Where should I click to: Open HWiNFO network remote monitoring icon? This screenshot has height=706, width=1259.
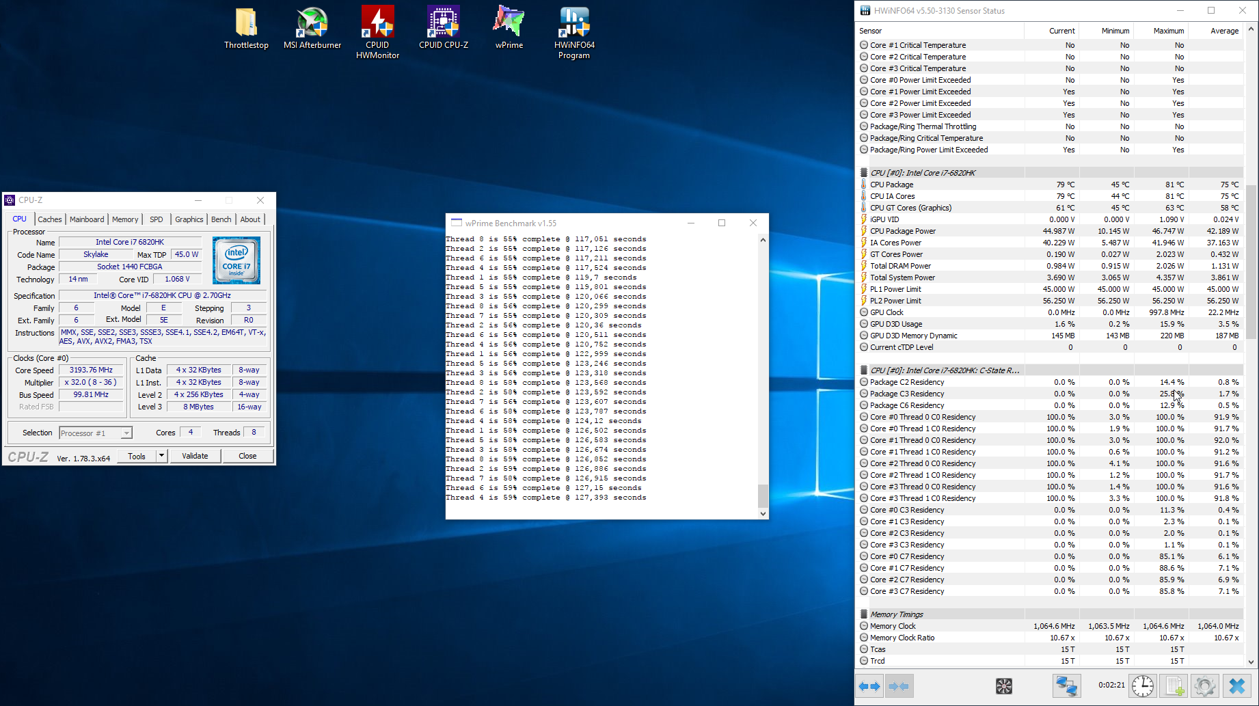click(1066, 686)
